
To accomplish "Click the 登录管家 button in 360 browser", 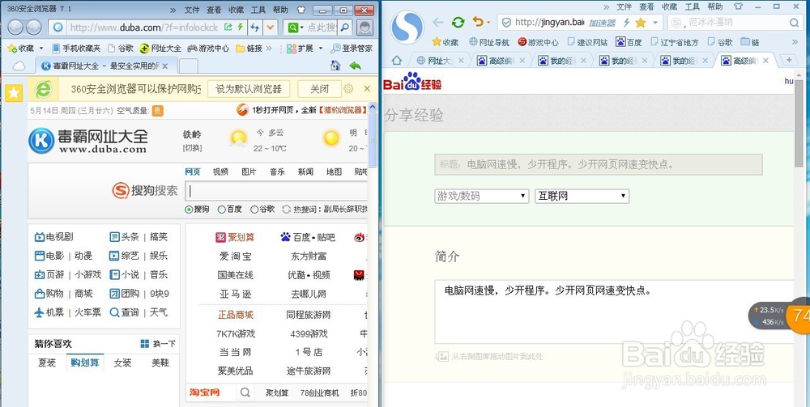I will tap(352, 49).
